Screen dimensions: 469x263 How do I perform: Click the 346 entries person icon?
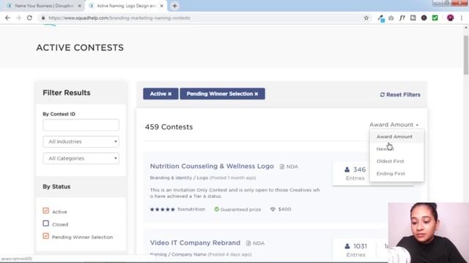pos(347,169)
